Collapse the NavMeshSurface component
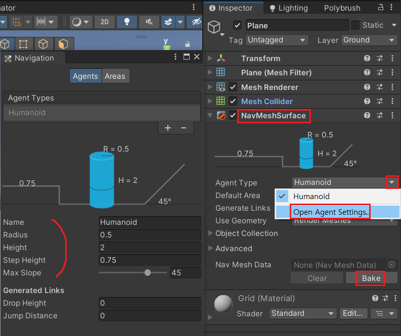This screenshot has width=401, height=336. pyautogui.click(x=210, y=116)
